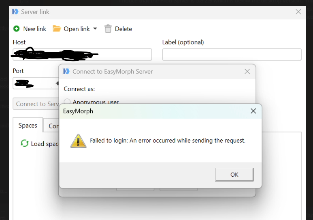
Task: Click the Delete label in the toolbar
Action: [x=123, y=29]
